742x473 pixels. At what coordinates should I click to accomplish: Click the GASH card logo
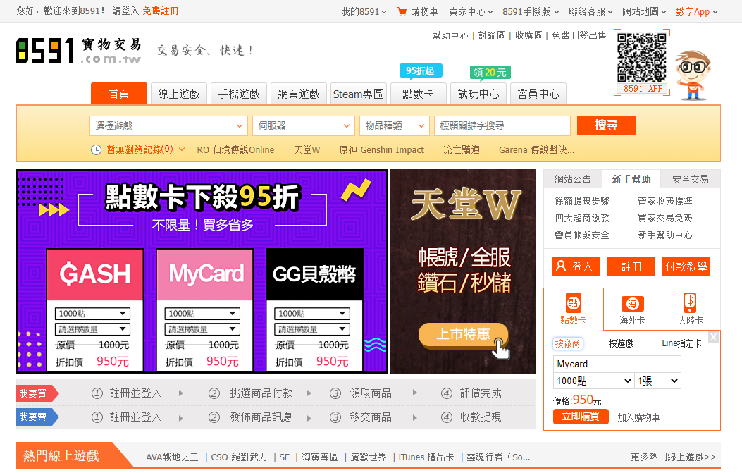click(94, 274)
